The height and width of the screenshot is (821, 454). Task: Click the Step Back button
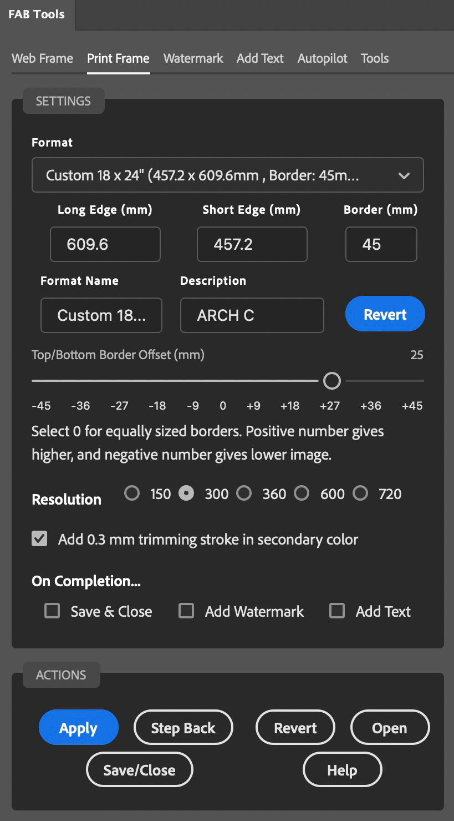coord(183,728)
